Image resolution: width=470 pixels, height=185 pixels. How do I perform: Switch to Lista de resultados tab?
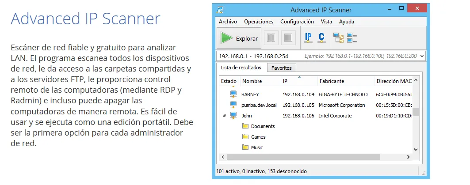241,68
